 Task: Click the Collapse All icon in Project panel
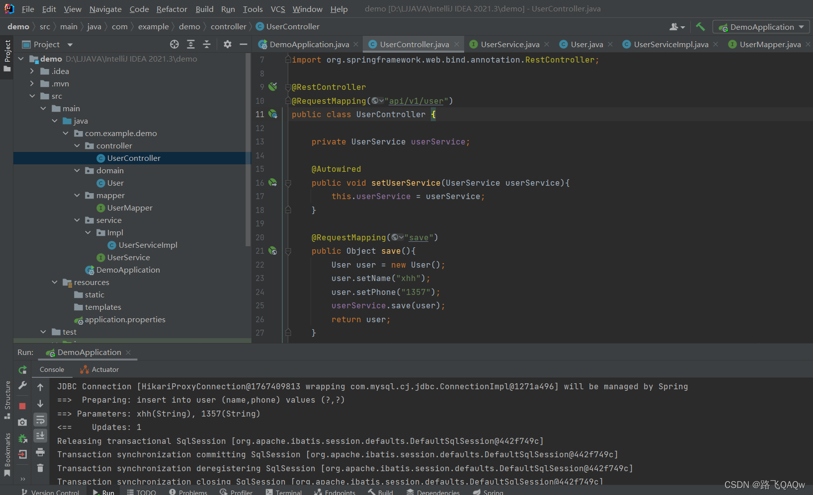(x=207, y=44)
